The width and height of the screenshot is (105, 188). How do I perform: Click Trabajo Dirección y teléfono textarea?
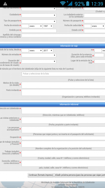pos(63,154)
